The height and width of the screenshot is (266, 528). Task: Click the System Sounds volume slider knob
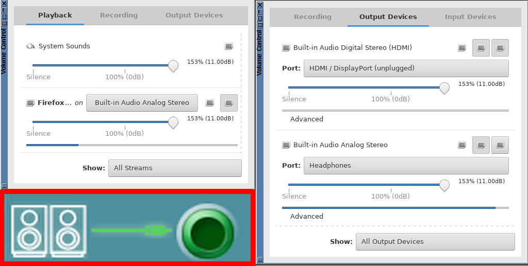point(173,66)
